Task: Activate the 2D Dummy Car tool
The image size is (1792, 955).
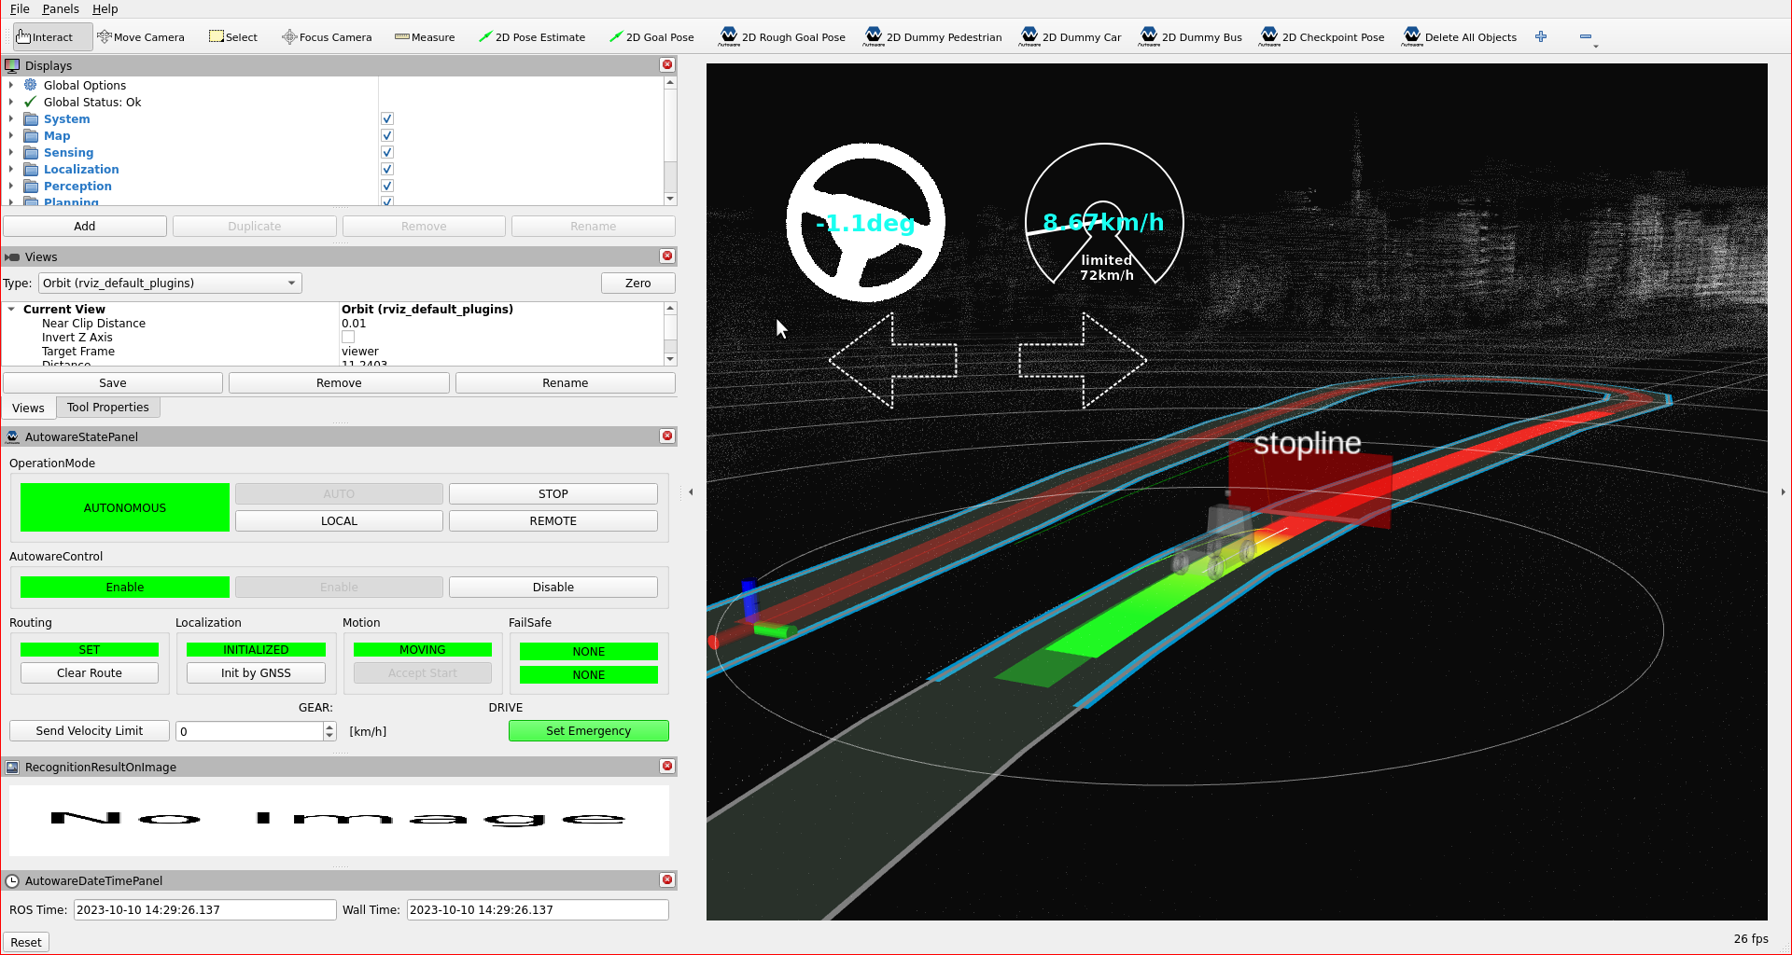Action: [x=1071, y=36]
